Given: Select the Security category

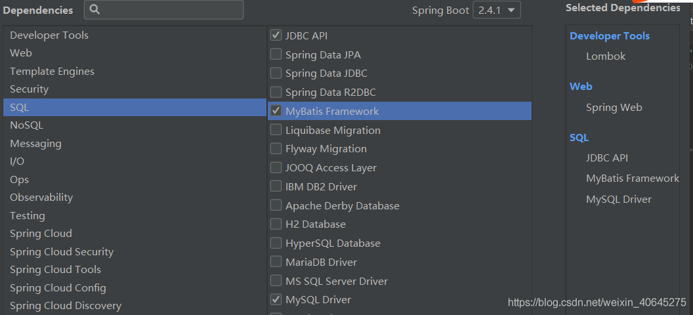Looking at the screenshot, I should tap(135, 89).
